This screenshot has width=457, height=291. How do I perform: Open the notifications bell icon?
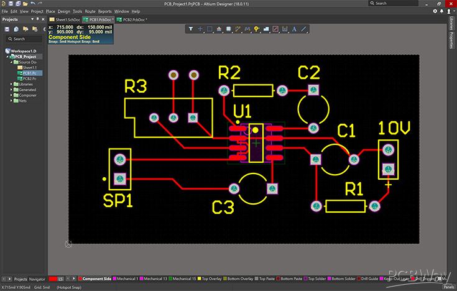point(441,11)
